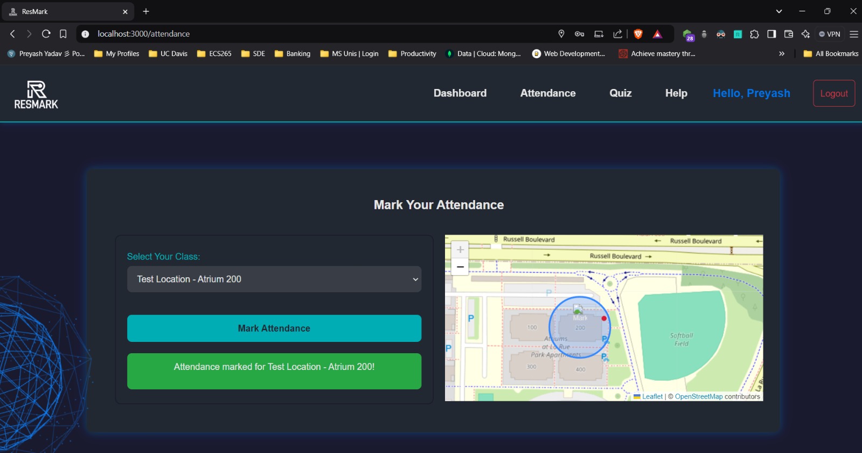Show more hidden bookmarks chevron
This screenshot has height=453, width=862.
782,53
